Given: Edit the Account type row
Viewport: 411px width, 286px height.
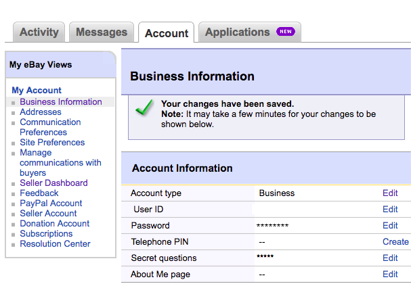Looking at the screenshot, I should 390,193.
